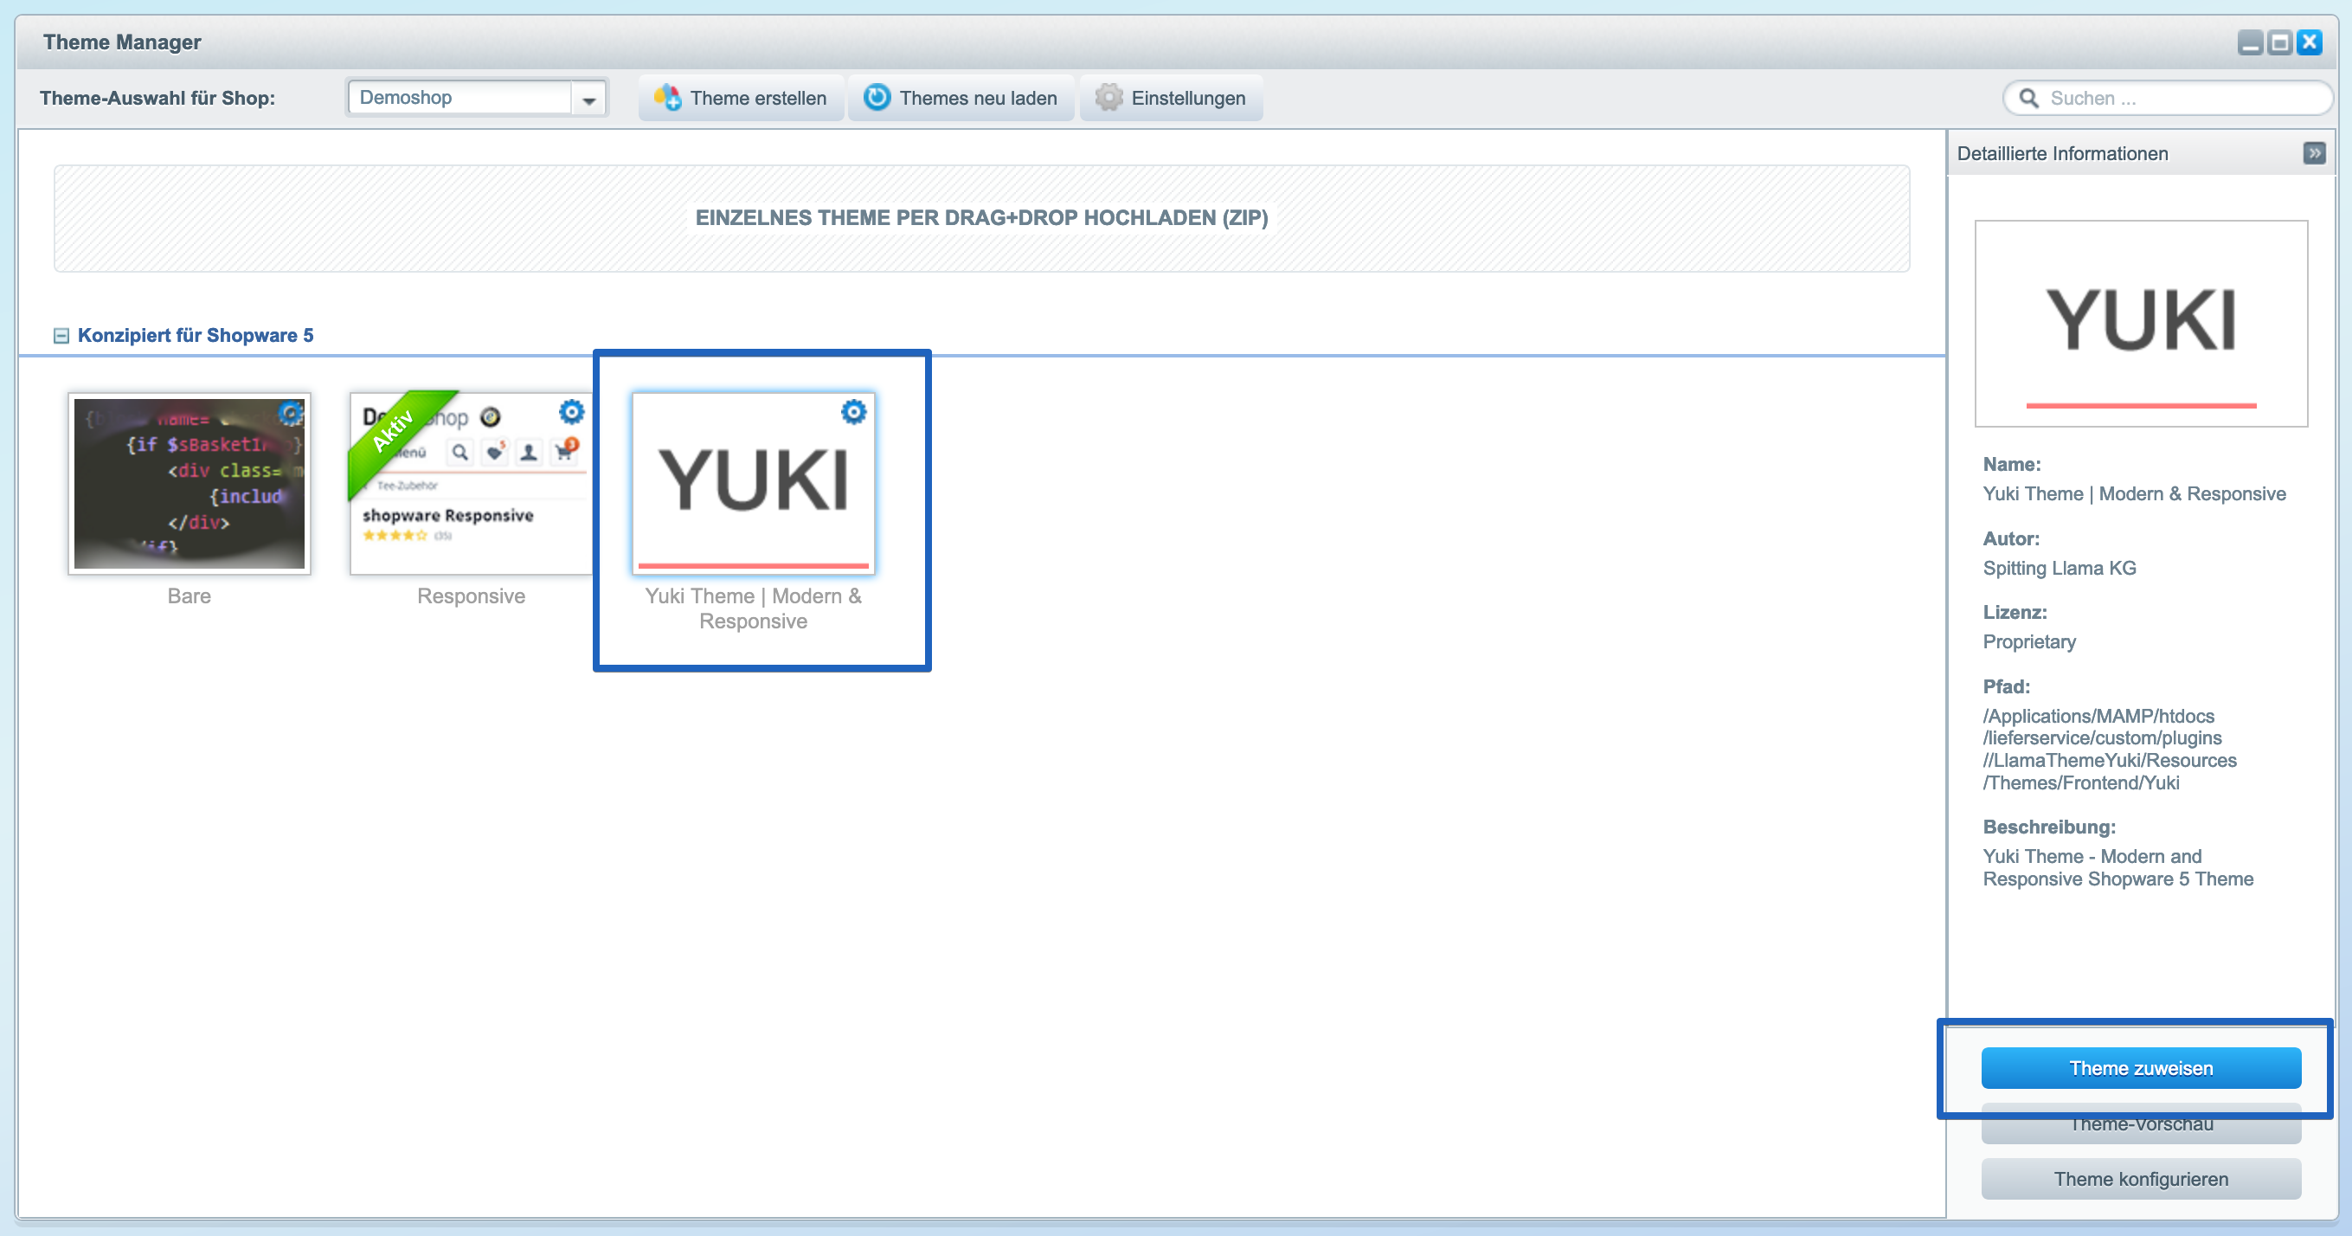Select the Yuki theme thumbnail

click(753, 484)
